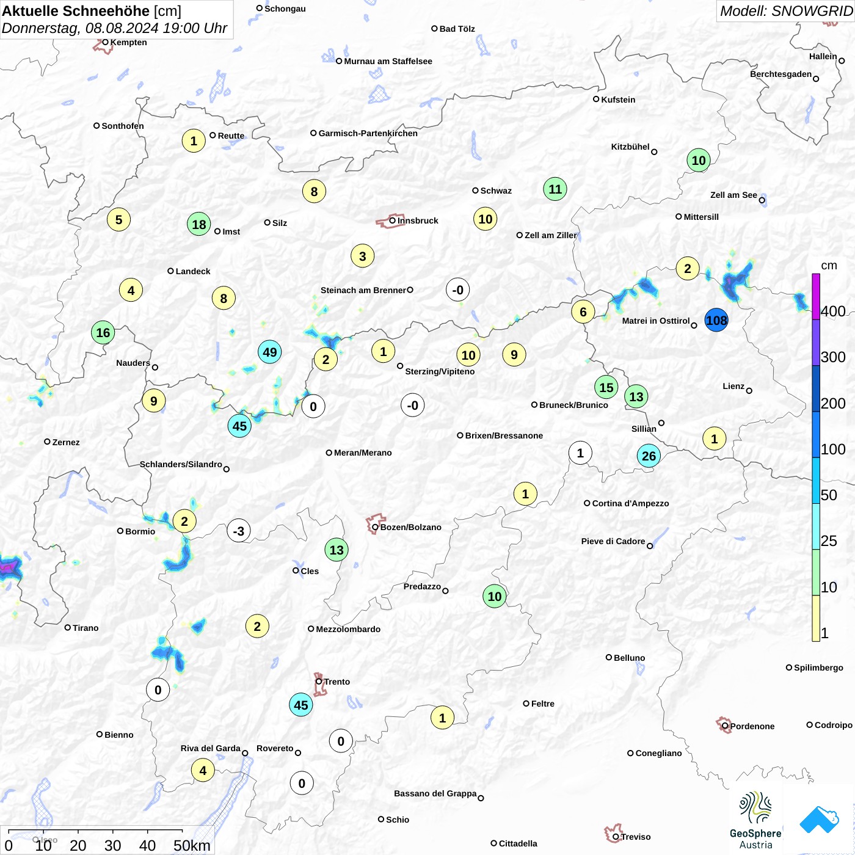Click the Sterzing/Vipiteno label
The width and height of the screenshot is (855, 855).
coord(440,371)
